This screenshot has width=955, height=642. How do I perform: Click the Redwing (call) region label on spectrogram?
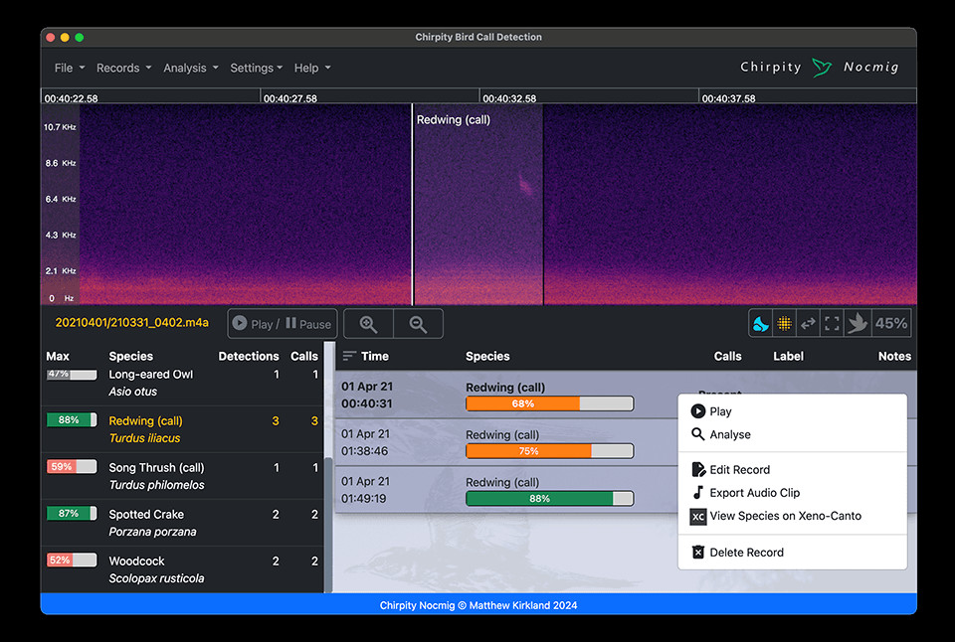[x=454, y=120]
